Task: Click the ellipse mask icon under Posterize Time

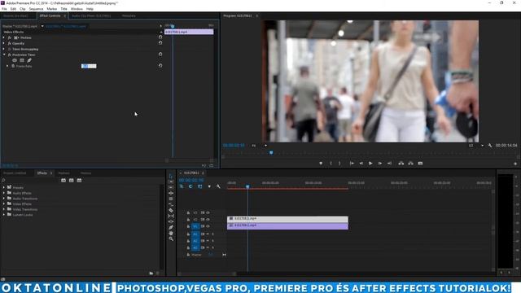Action: tap(15, 60)
